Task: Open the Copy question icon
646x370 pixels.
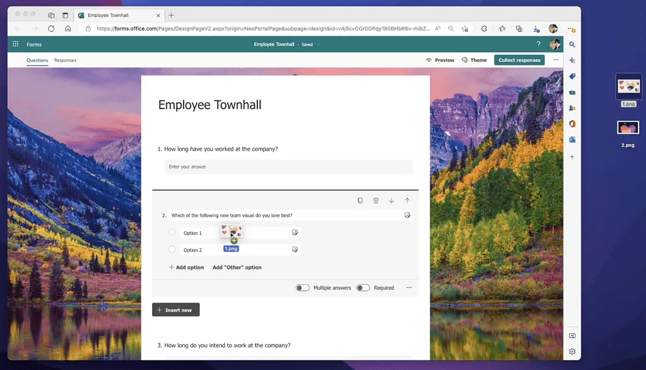Action: [x=360, y=200]
